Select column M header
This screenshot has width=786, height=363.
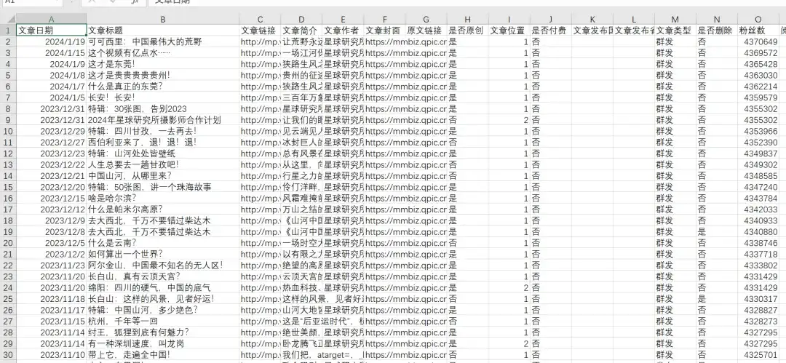(x=675, y=20)
